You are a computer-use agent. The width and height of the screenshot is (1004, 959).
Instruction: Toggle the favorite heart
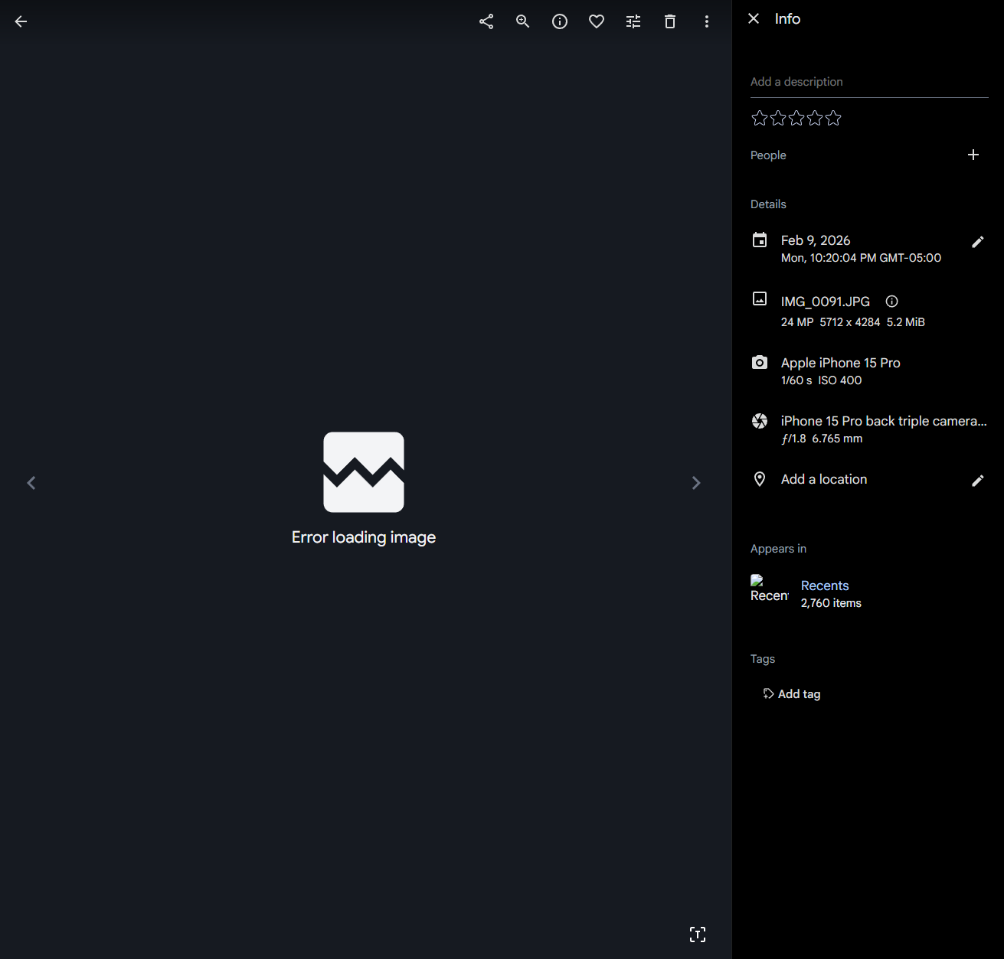click(596, 21)
